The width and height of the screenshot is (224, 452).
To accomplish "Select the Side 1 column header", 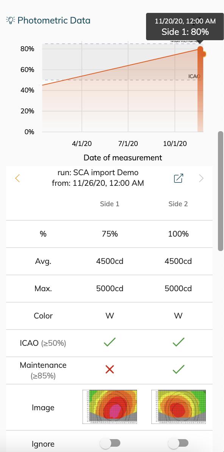I will coord(110,204).
